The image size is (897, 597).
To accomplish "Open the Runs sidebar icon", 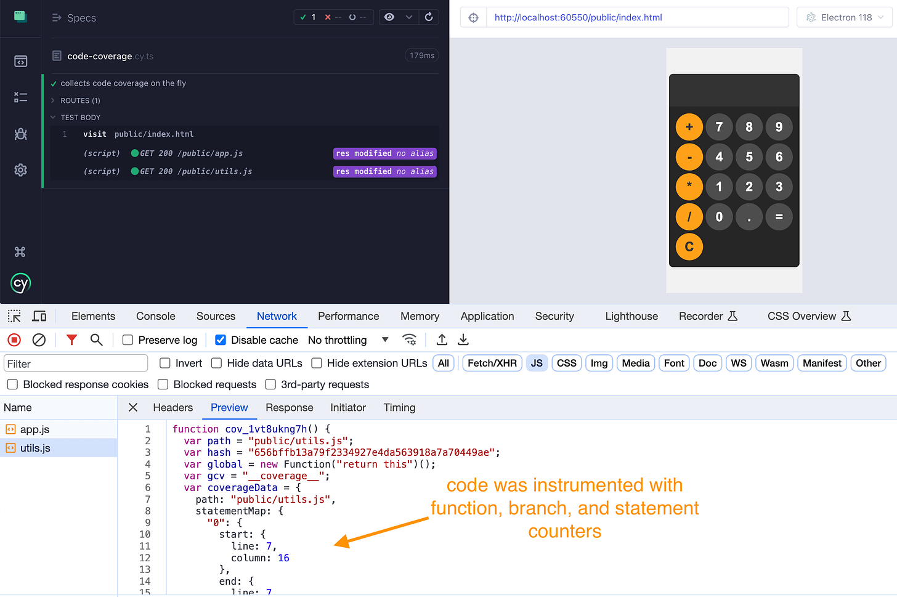I will click(x=20, y=97).
